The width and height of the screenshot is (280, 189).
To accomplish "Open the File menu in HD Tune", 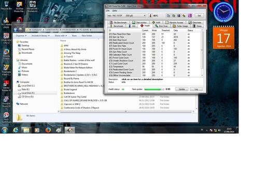I will [x=108, y=11].
